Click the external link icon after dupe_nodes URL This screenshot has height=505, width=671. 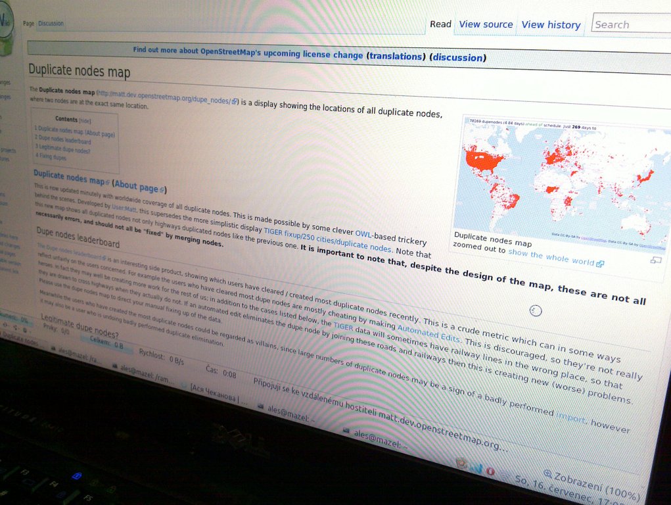coord(235,101)
